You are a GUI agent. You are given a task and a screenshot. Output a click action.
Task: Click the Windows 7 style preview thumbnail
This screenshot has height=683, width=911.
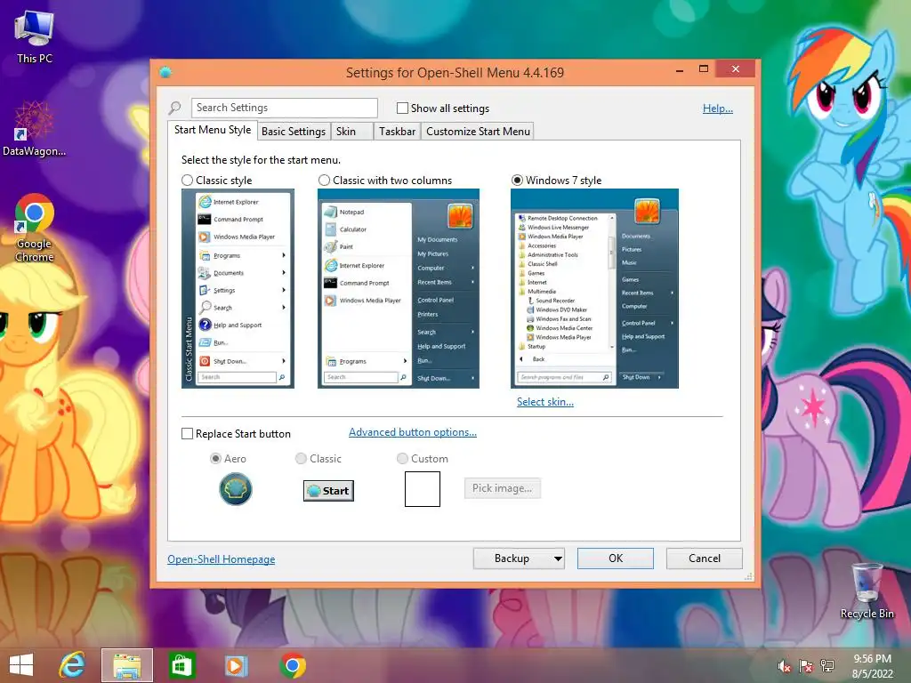pyautogui.click(x=594, y=289)
